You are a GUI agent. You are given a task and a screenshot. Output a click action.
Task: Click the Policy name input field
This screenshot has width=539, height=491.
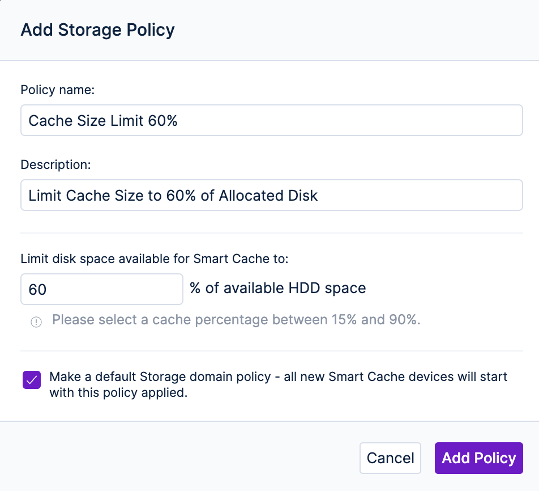click(271, 120)
